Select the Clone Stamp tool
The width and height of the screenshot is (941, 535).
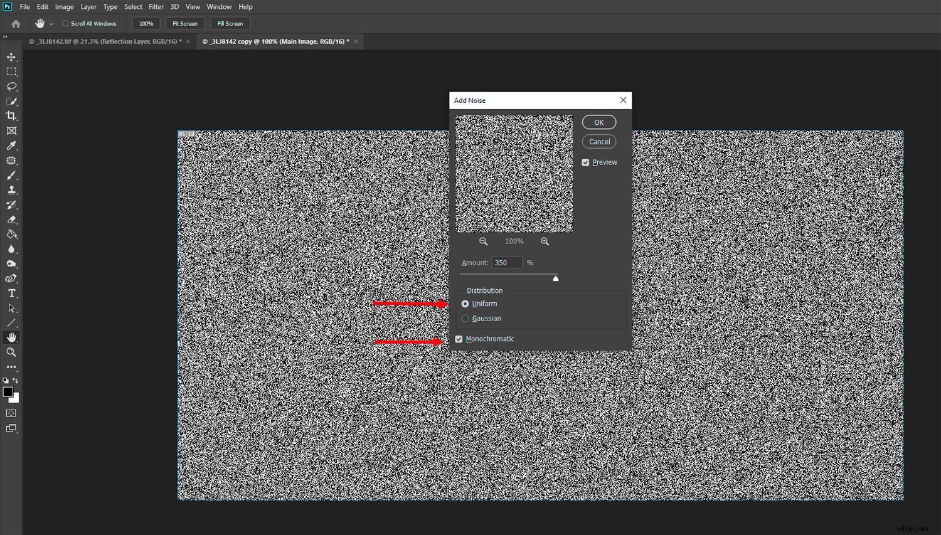click(x=11, y=190)
